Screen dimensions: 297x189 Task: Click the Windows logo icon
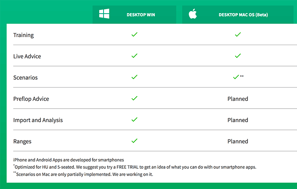104,14
